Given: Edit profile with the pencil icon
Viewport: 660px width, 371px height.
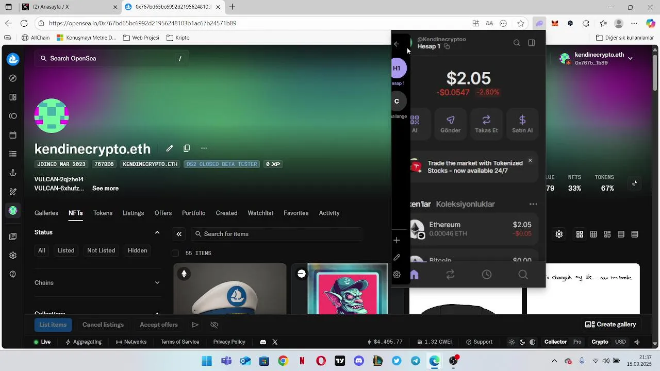Looking at the screenshot, I should pos(169,148).
